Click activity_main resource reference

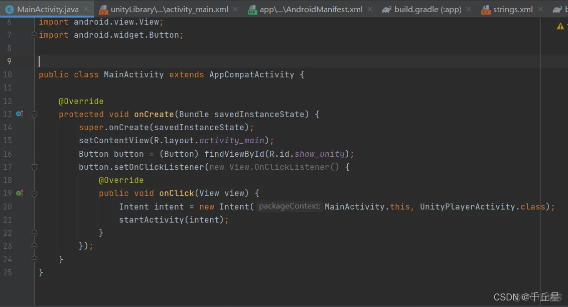pos(232,141)
